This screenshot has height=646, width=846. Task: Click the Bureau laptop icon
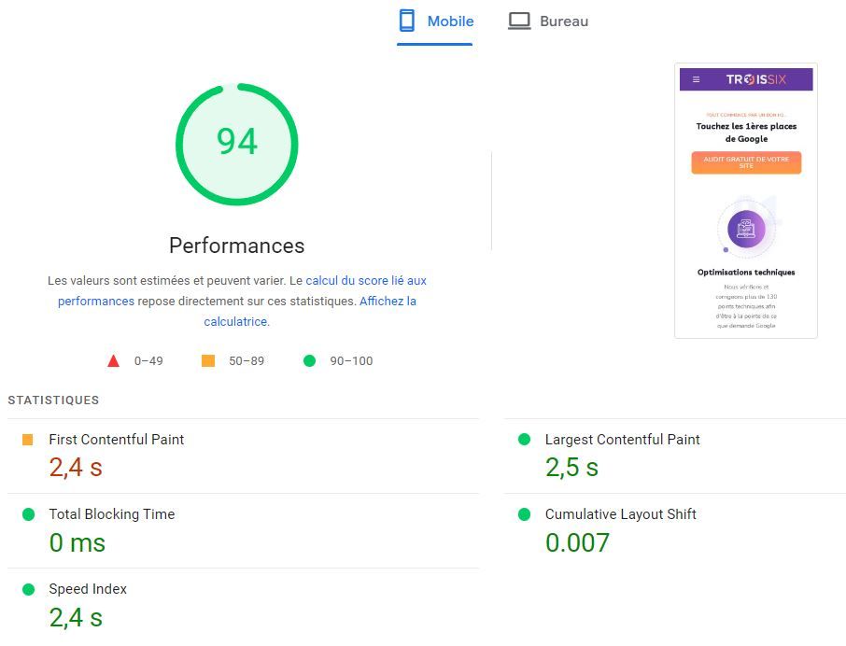point(519,21)
